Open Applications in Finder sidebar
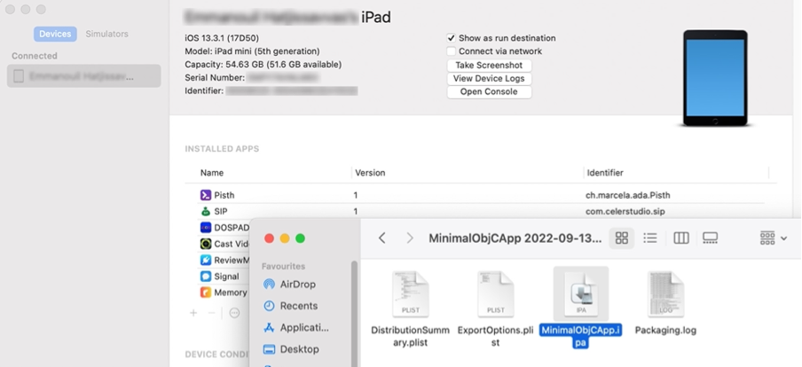802x367 pixels. [x=304, y=328]
